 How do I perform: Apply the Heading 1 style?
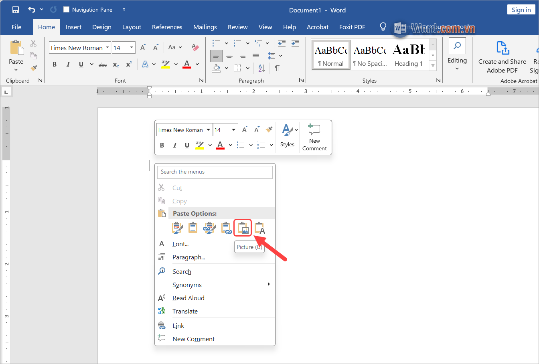pyautogui.click(x=409, y=55)
